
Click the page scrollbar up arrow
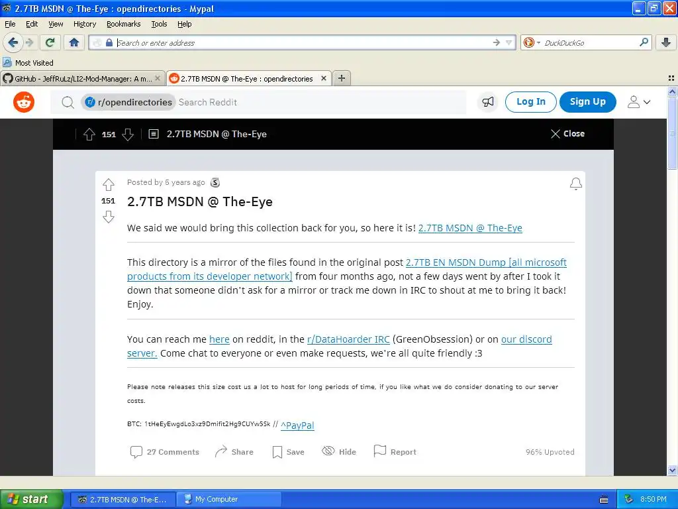(x=672, y=91)
